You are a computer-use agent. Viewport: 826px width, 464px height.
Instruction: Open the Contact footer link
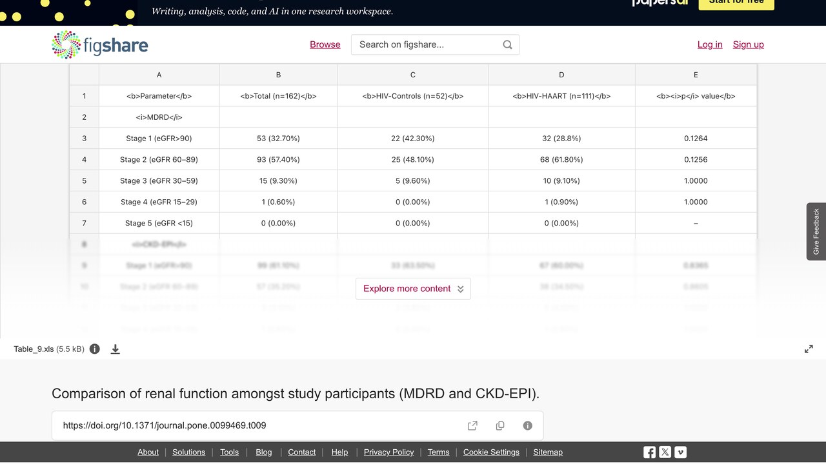(x=301, y=452)
